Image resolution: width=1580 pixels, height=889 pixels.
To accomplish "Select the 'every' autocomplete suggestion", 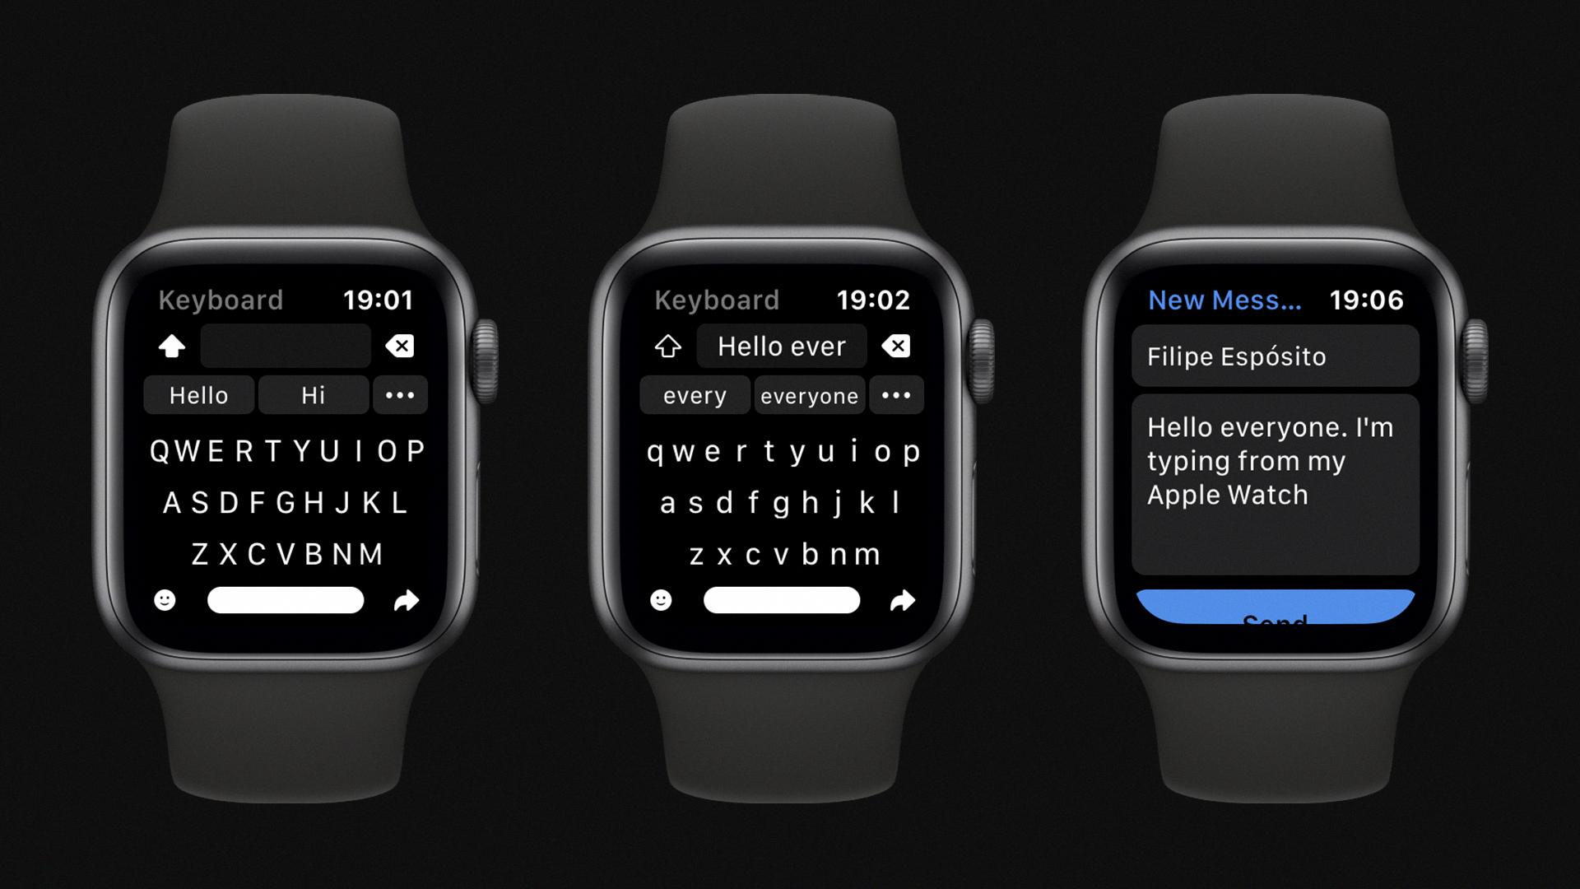I will [694, 396].
